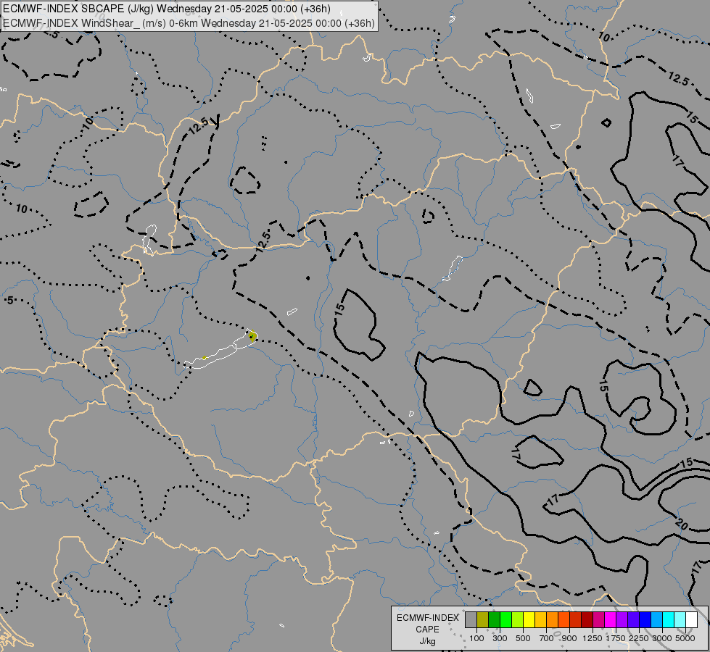The width and height of the screenshot is (710, 652).
Task: Select the bright magenta legend swatch
Action: click(611, 619)
